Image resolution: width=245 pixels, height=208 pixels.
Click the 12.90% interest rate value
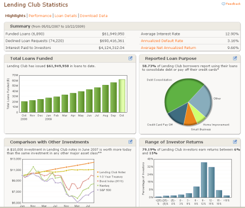click(x=232, y=34)
